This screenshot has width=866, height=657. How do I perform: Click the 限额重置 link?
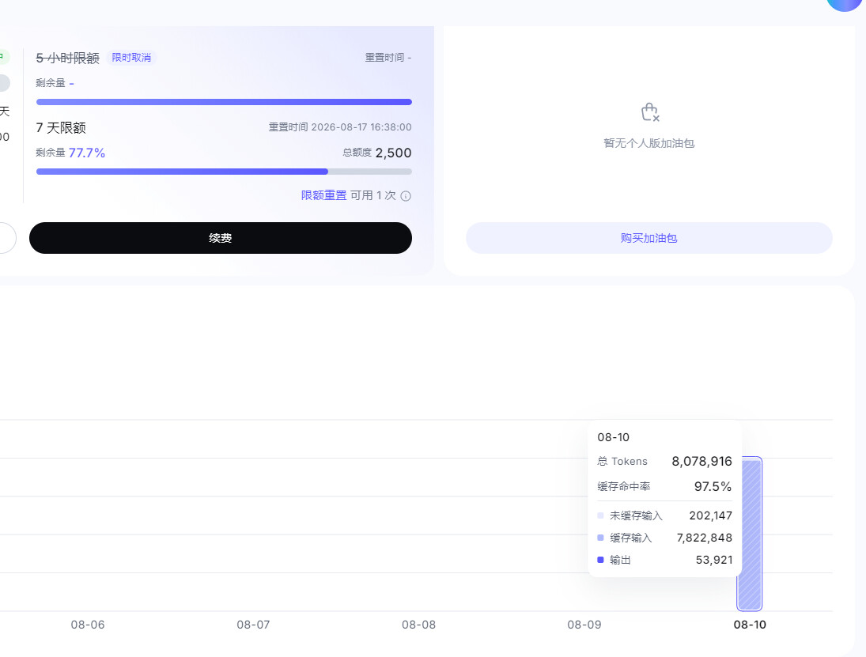point(323,195)
